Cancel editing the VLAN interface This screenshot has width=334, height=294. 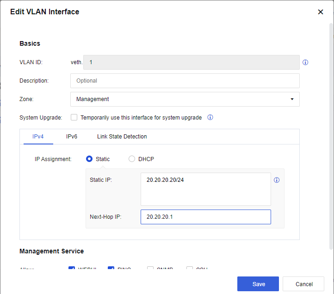[303, 284]
